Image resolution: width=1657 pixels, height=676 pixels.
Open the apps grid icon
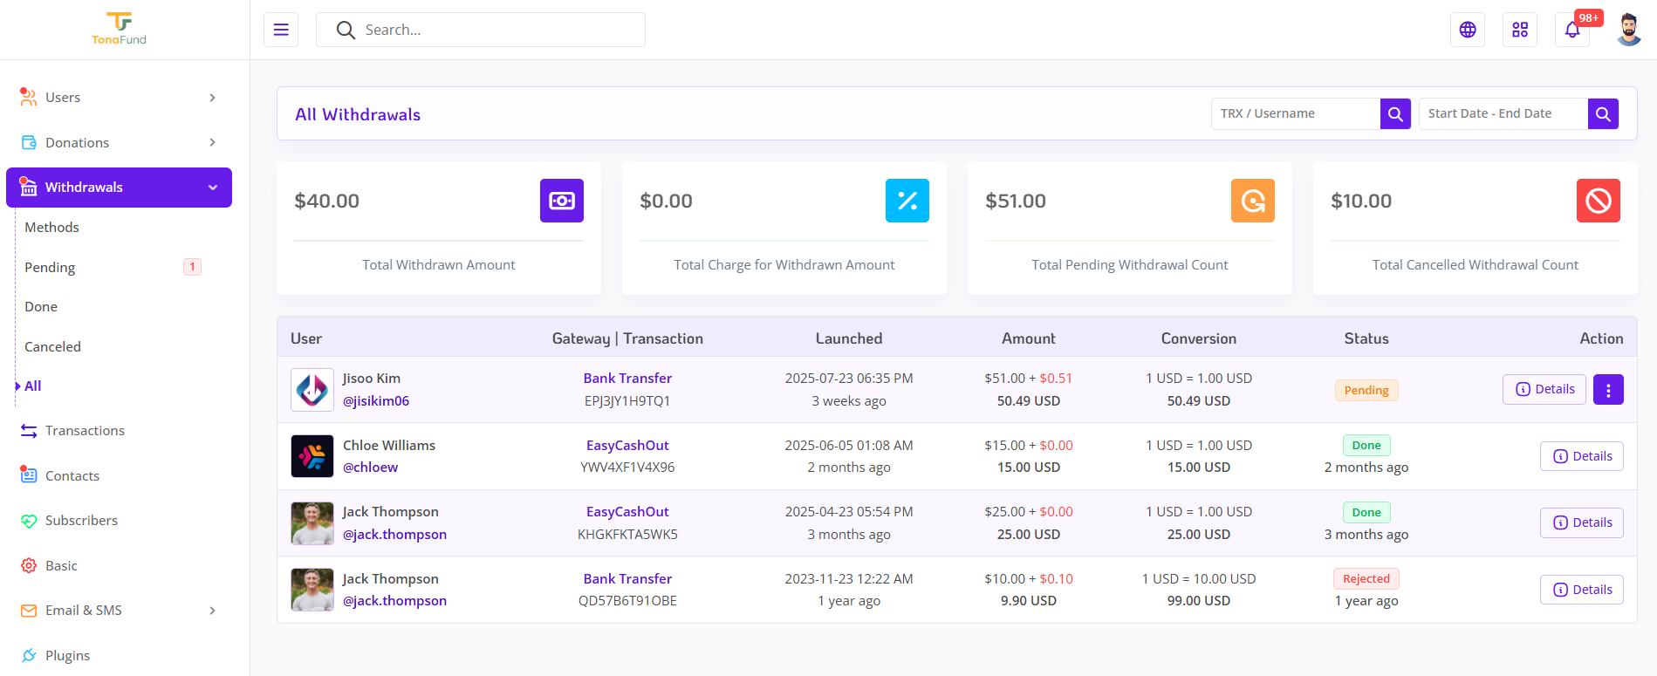[1520, 30]
